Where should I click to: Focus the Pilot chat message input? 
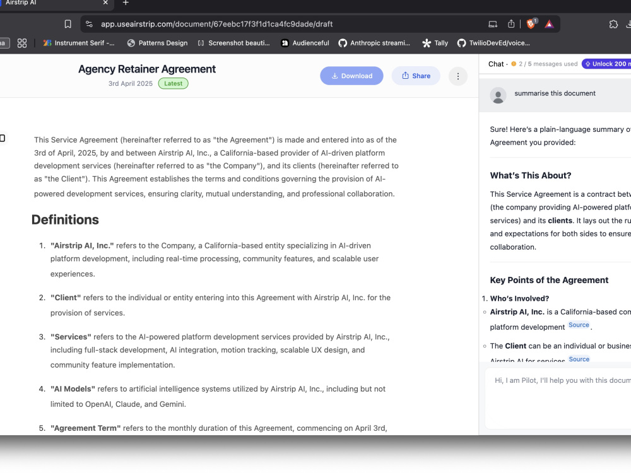pos(558,398)
